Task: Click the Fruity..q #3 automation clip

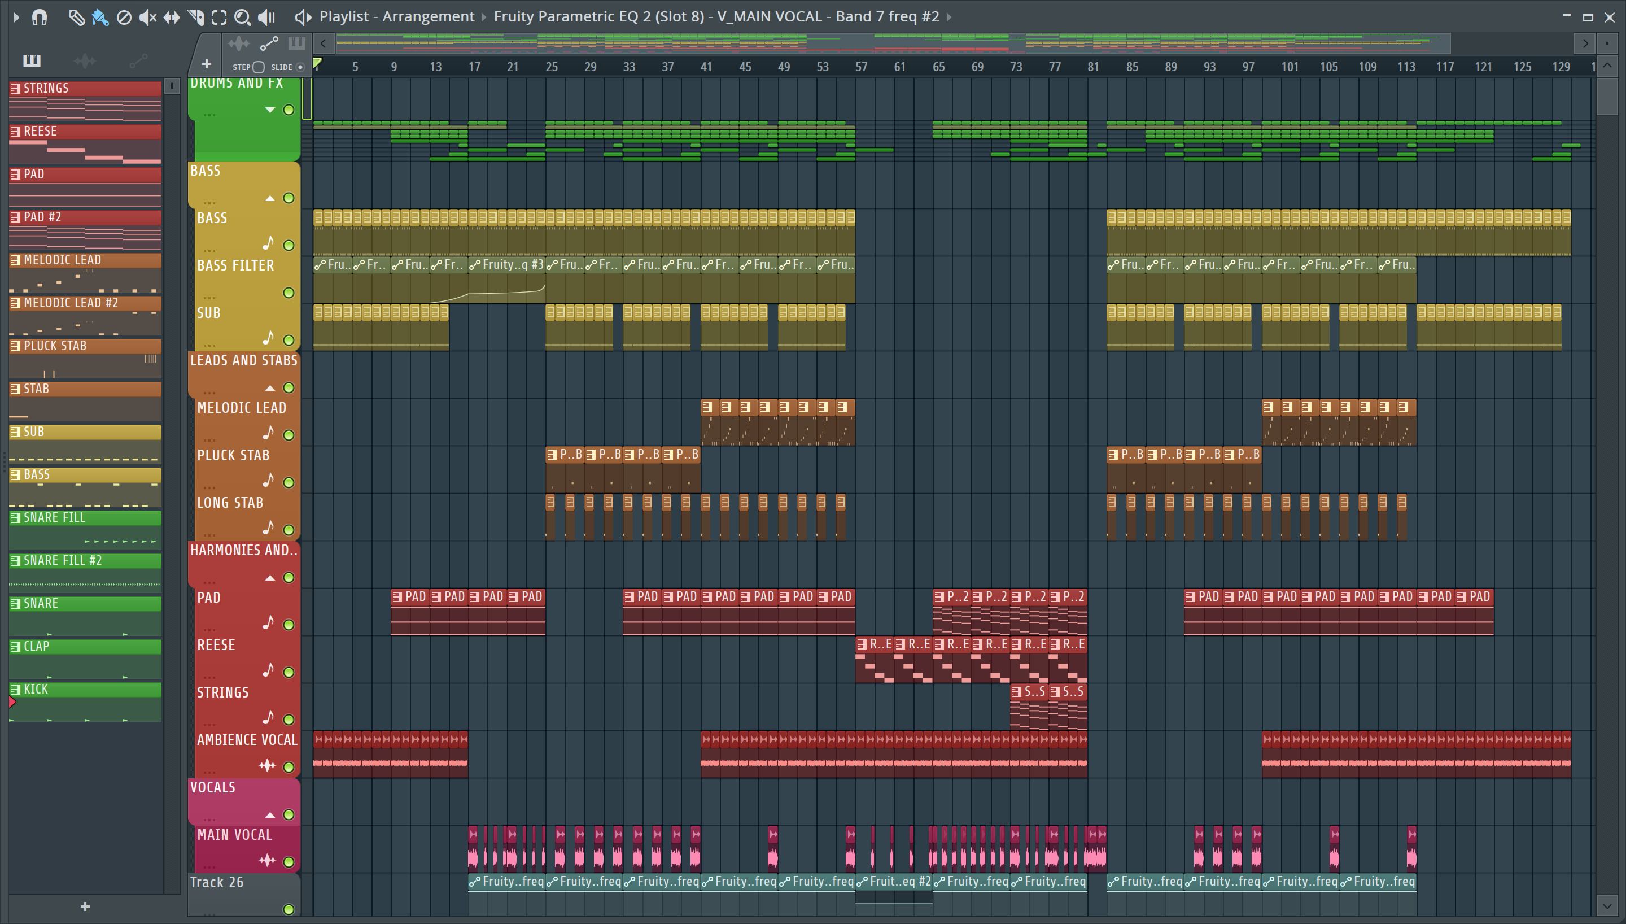Action: 506,280
